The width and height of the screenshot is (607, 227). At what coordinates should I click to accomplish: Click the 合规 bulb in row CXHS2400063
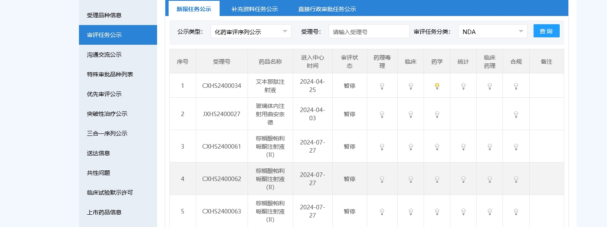[516, 212]
